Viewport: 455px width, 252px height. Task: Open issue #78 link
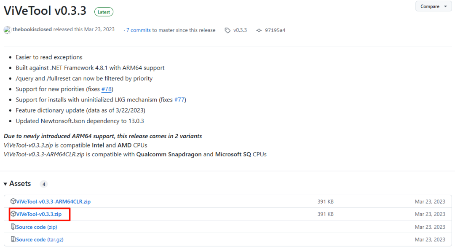tap(107, 89)
